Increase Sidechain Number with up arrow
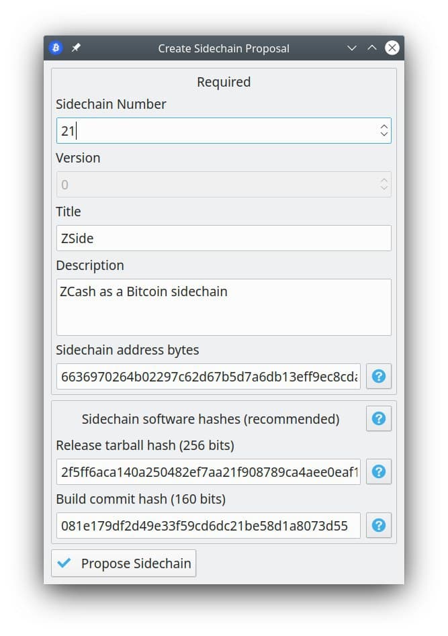Viewport: 448px width, 636px height. tap(384, 126)
